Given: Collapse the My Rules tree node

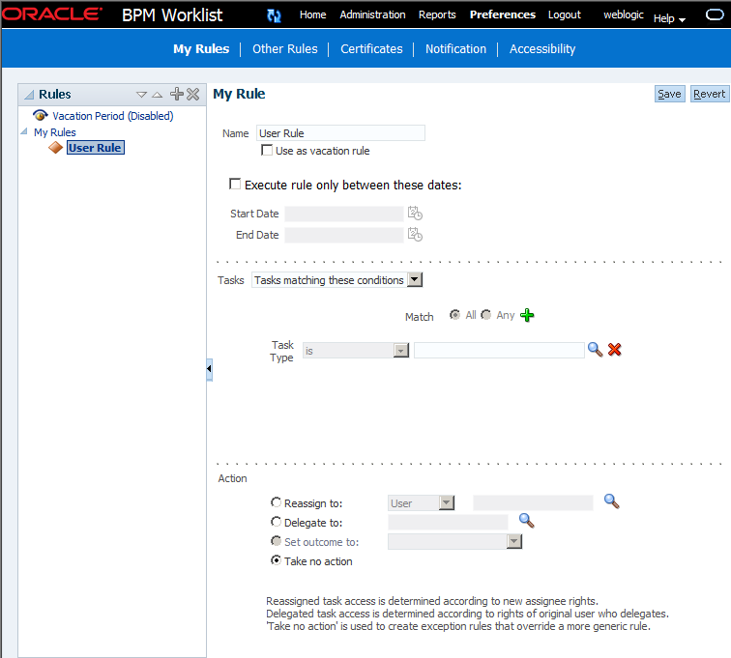Looking at the screenshot, I should (24, 131).
